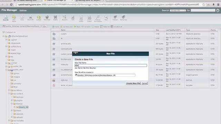Image resolution: width=221 pixels, height=124 pixels.
Task: Click the Go button next to path
Action: click(x=45, y=26)
